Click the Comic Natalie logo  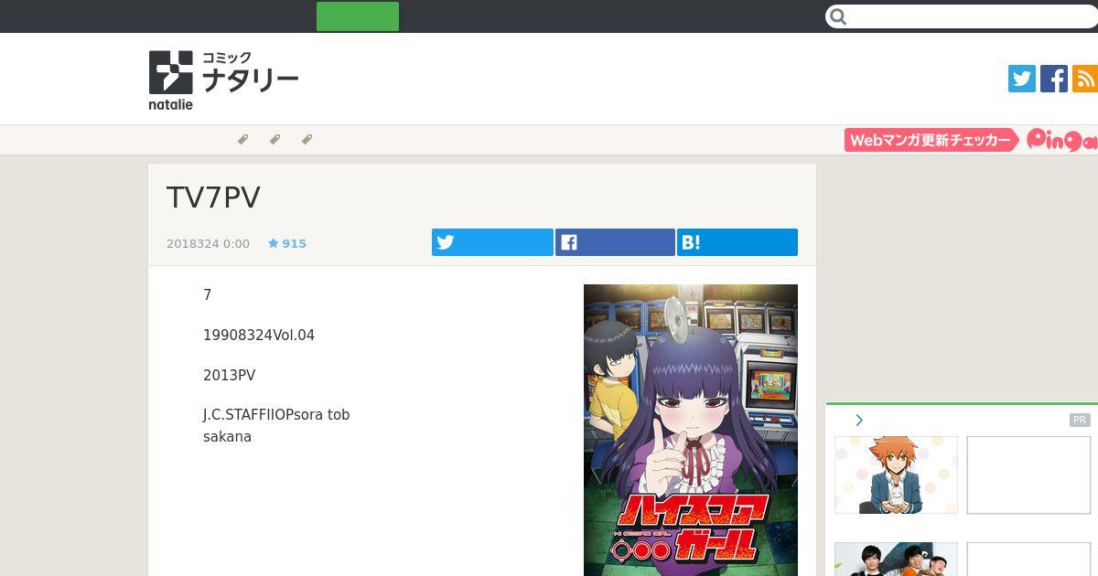tap(223, 80)
